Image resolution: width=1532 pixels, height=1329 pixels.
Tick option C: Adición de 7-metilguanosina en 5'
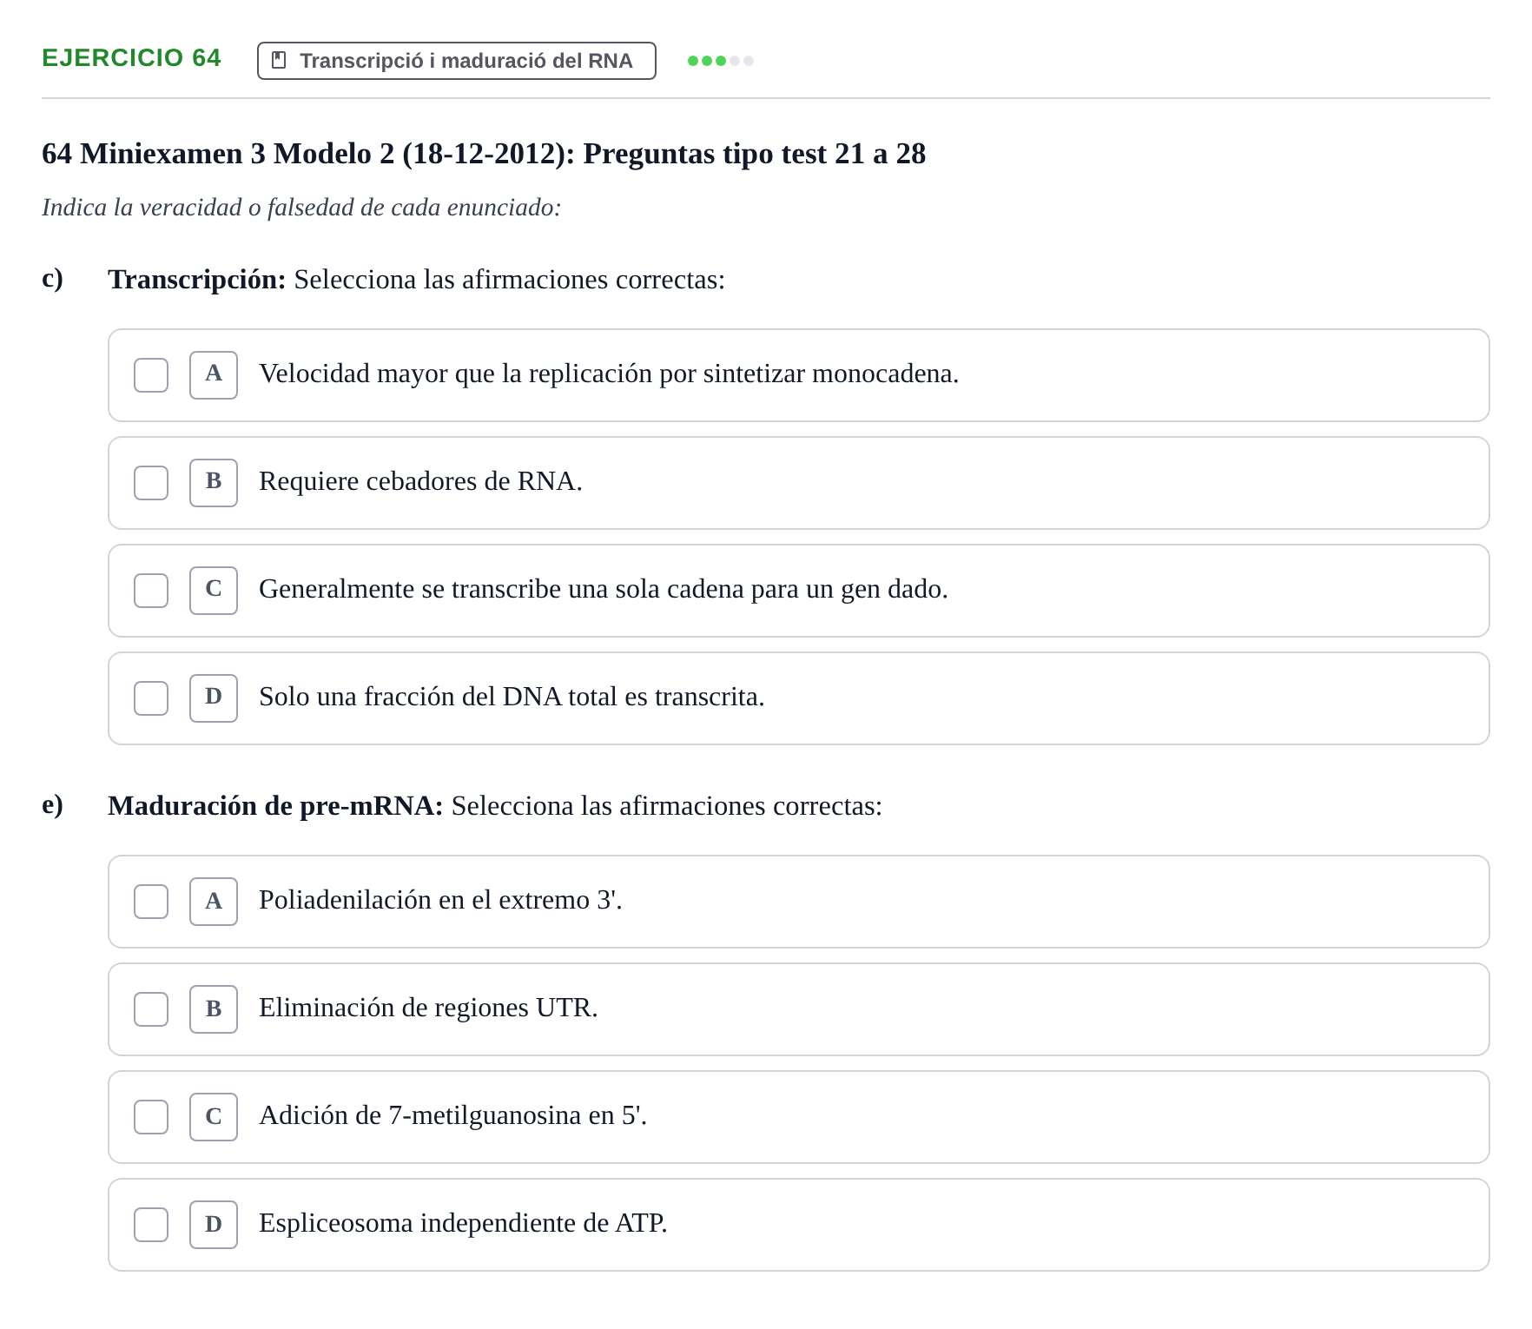click(151, 1117)
